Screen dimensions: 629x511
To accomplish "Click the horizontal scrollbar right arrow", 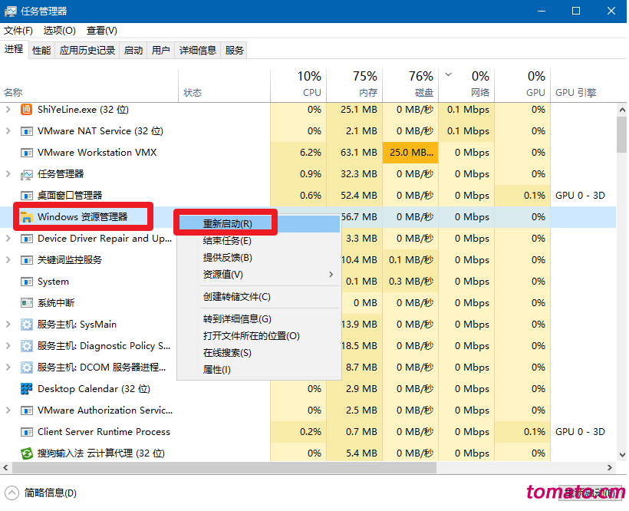I will [x=610, y=468].
